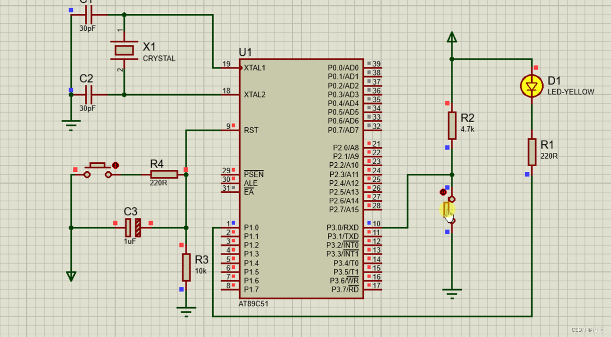Click the P1.0 pin label
This screenshot has width=611, height=337.
(x=252, y=228)
